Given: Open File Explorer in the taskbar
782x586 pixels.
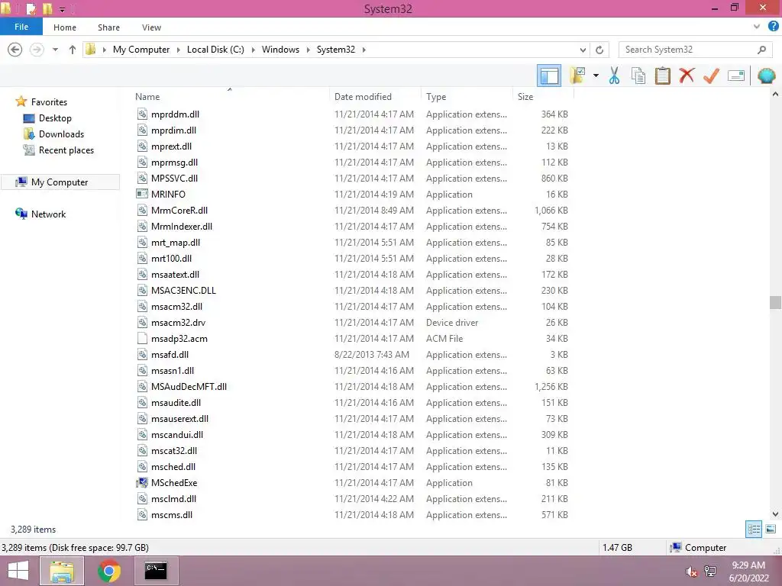Looking at the screenshot, I should click(x=61, y=571).
